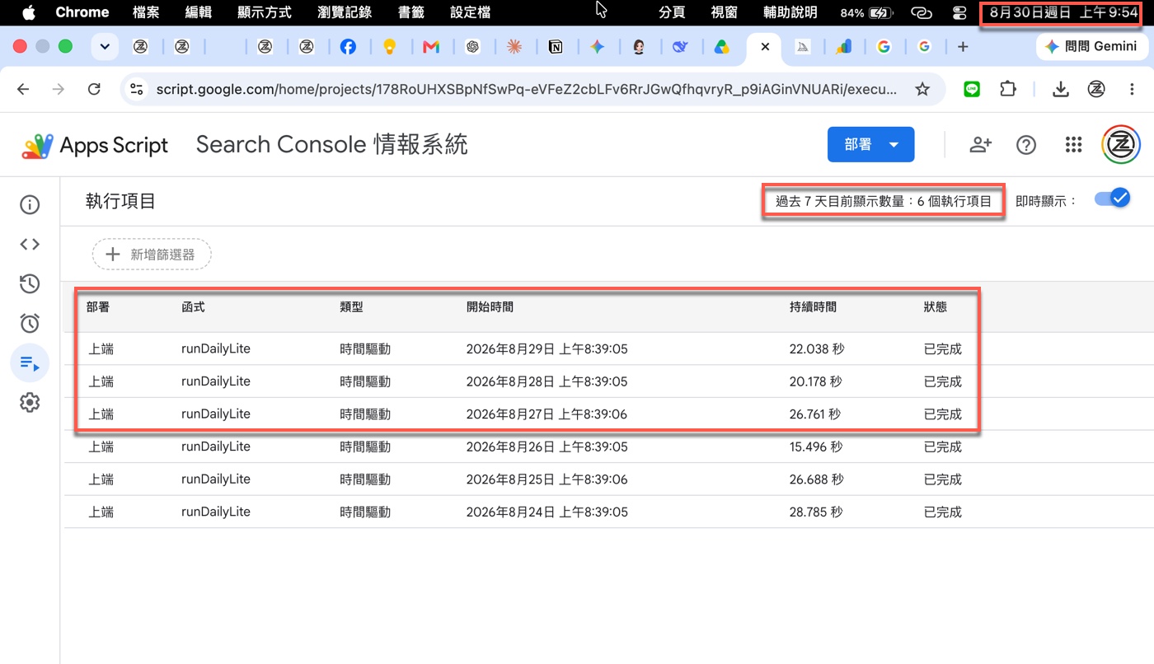Viewport: 1154px width, 664px height.
Task: Click the 問問 Gemini button
Action: (1091, 47)
